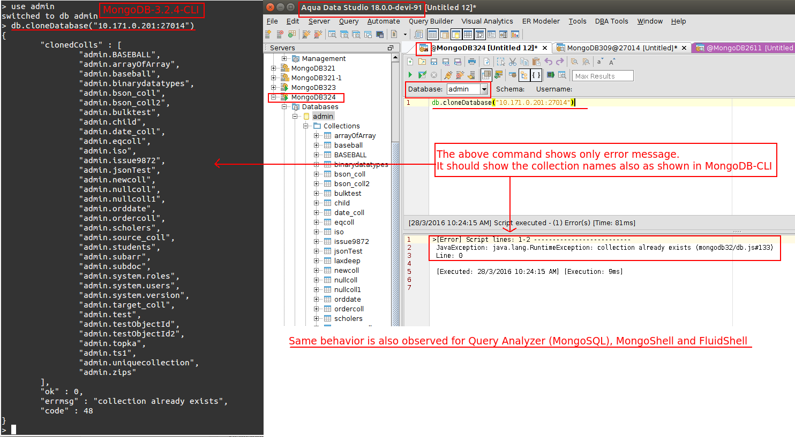Viewport: 795px width, 437px height.
Task: Expand the MongoDB321 server node
Action: [273, 68]
